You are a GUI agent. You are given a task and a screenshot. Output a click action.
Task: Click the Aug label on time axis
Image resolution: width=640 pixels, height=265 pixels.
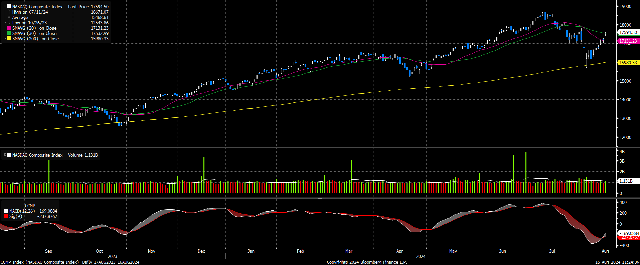pyautogui.click(x=605, y=251)
